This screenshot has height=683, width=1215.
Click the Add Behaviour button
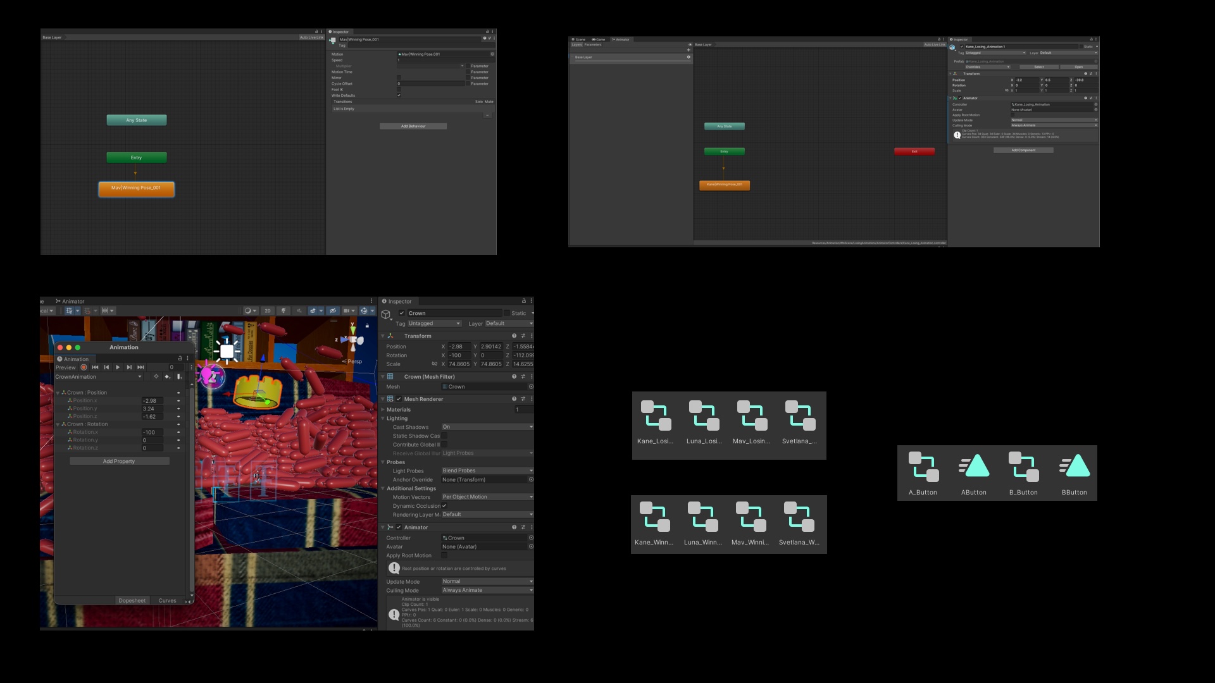(413, 126)
